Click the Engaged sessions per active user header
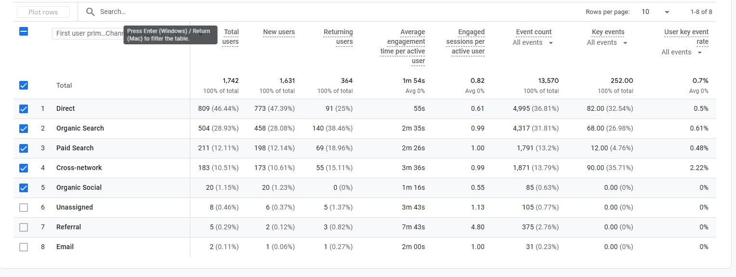 (465, 41)
